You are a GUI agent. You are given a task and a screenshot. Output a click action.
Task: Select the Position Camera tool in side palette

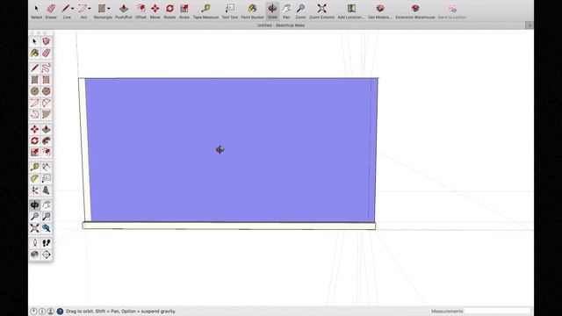point(35,243)
